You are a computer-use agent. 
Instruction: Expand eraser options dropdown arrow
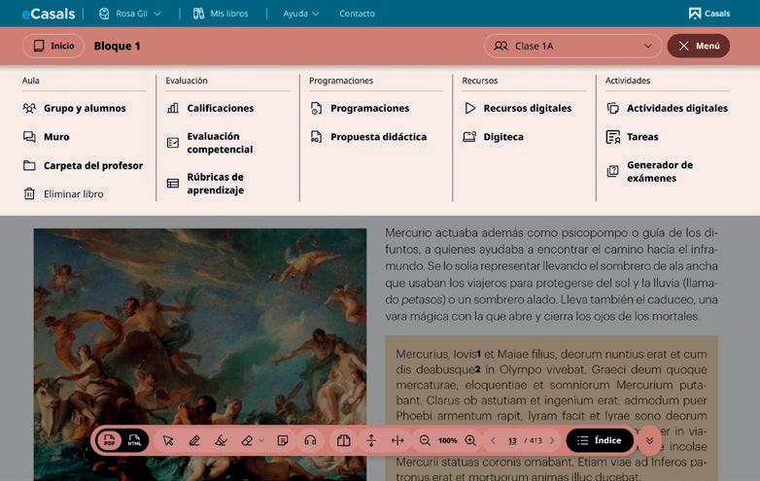coord(261,440)
